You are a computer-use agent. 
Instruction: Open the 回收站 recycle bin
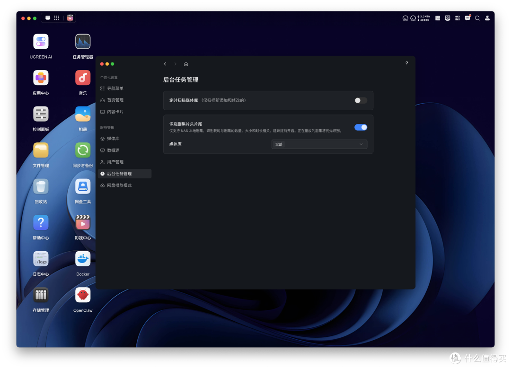(x=41, y=186)
